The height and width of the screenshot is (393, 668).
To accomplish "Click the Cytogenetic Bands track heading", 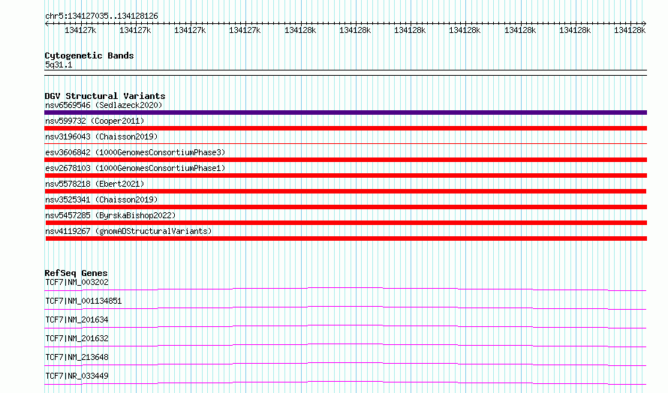I will click(89, 55).
